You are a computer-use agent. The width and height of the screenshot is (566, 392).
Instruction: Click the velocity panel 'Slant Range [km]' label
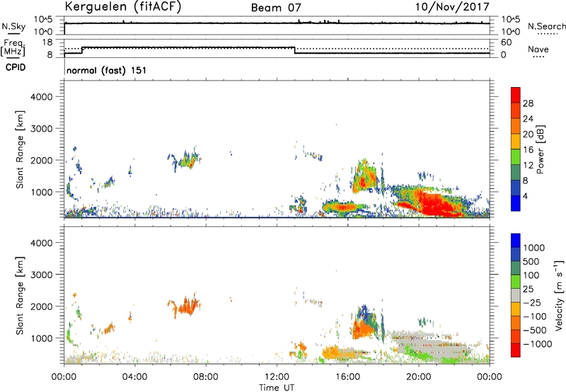click(x=20, y=296)
